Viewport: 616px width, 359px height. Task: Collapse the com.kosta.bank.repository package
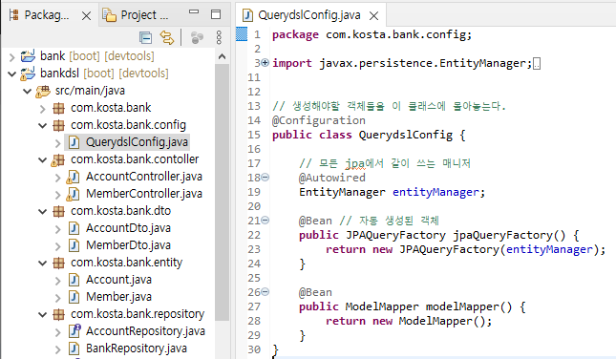pos(42,314)
